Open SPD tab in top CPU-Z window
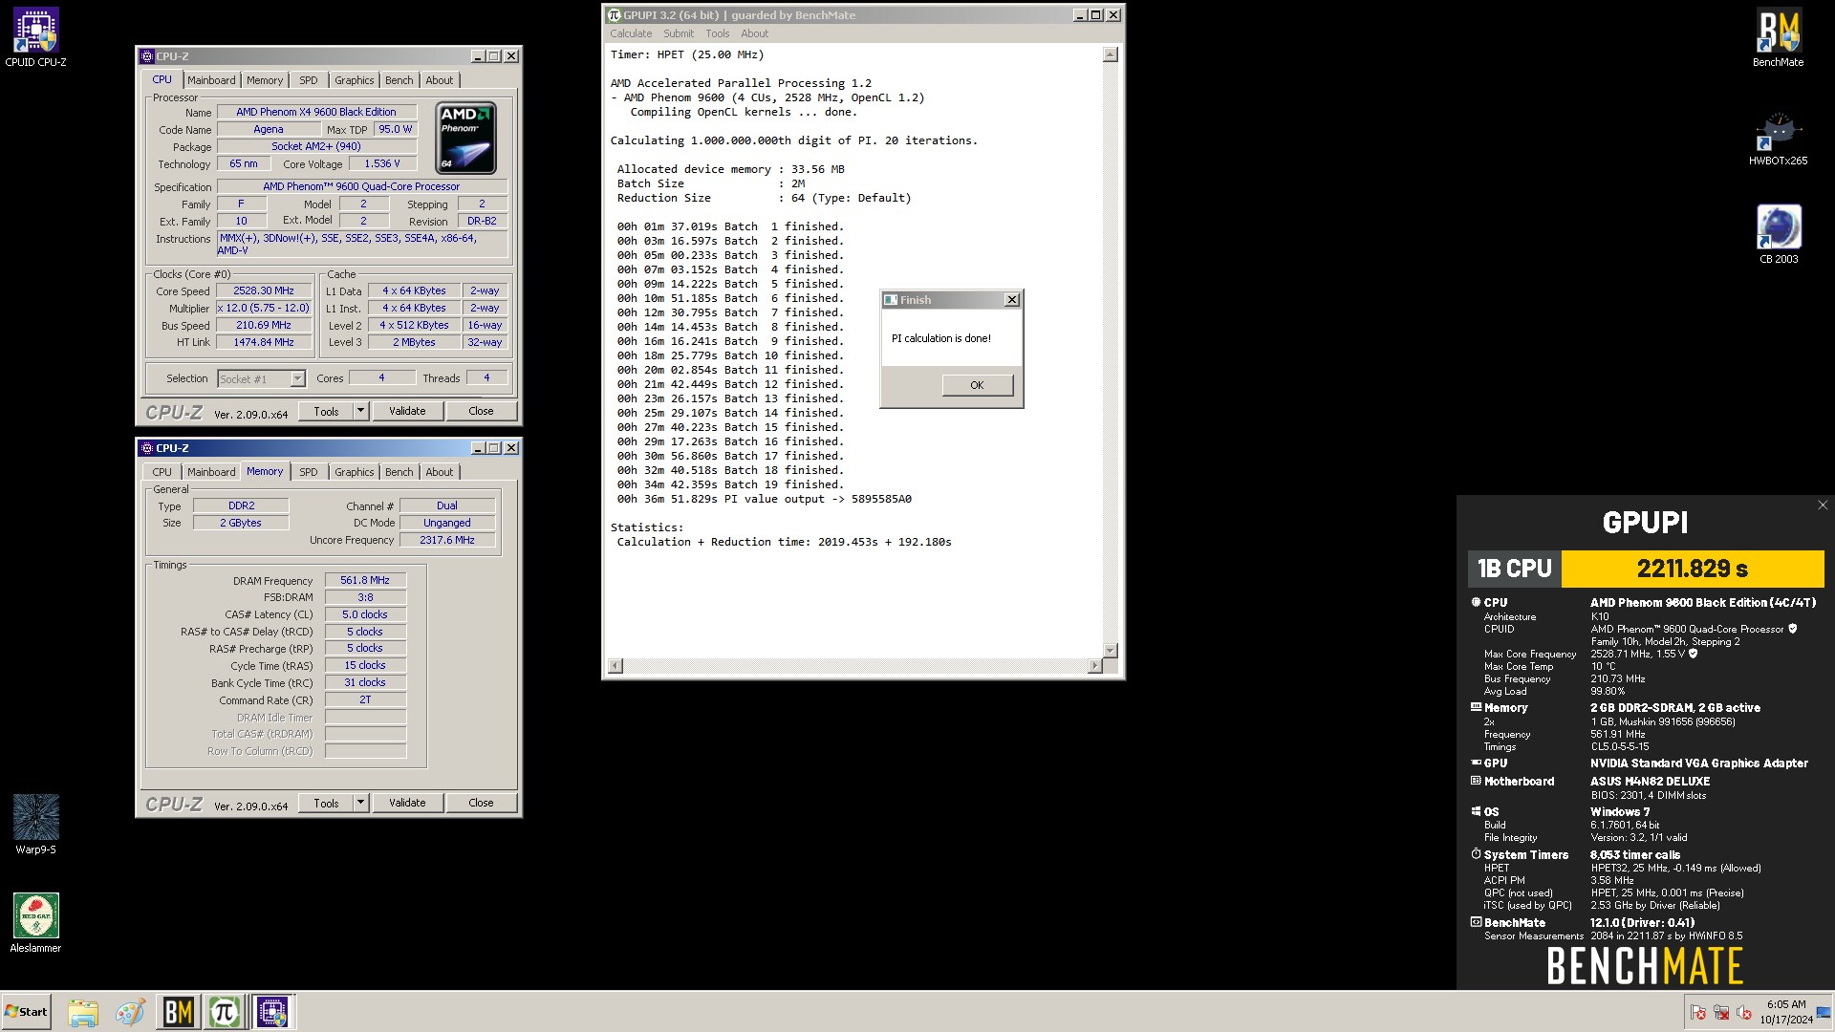The height and width of the screenshot is (1032, 1835). [309, 80]
